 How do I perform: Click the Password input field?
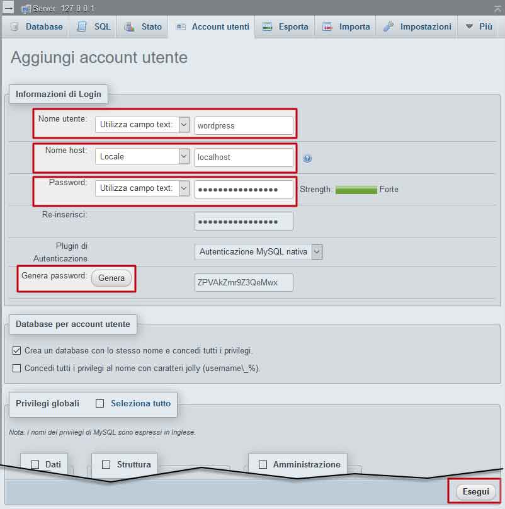(x=244, y=189)
